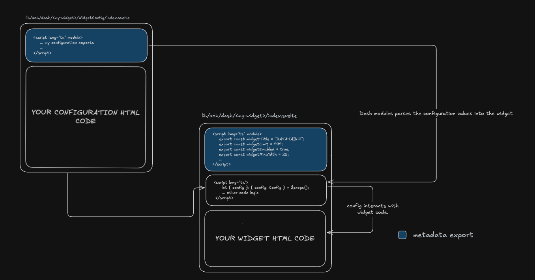This screenshot has width=535, height=280.
Task: Select the metadata export legend swatch
Action: (x=402, y=235)
